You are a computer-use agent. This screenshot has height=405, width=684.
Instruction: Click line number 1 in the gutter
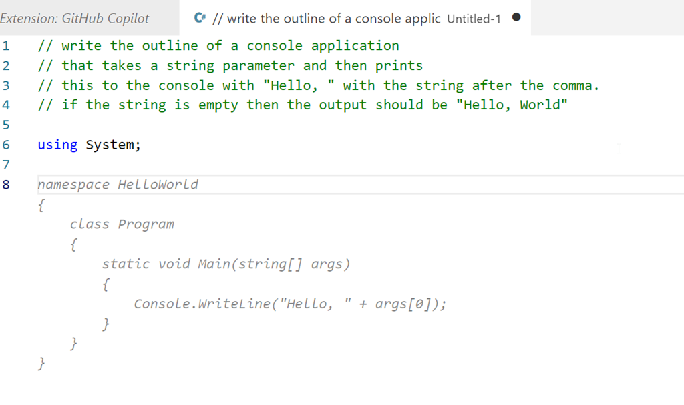coord(6,46)
